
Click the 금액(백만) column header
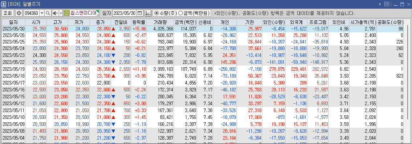click(185, 22)
